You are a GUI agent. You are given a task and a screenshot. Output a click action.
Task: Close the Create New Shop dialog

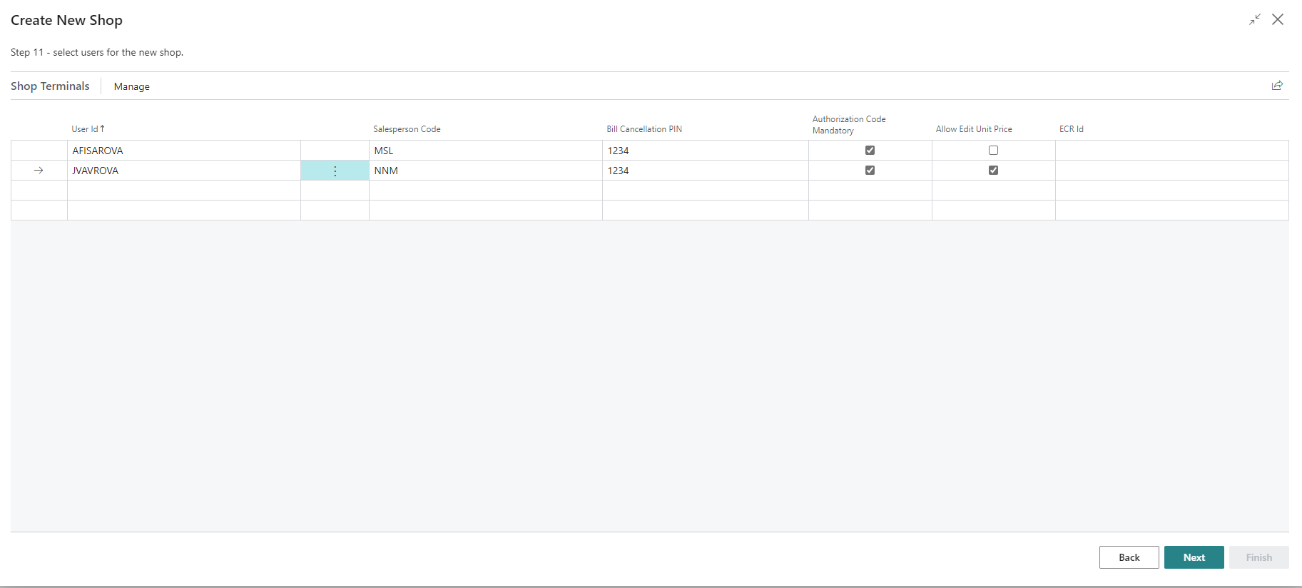pos(1278,20)
